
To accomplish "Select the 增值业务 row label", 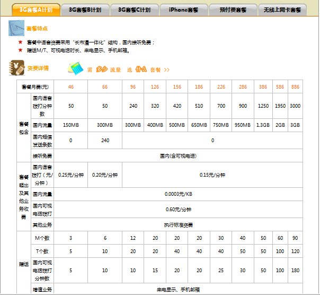I will click(x=42, y=289).
